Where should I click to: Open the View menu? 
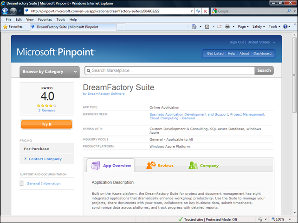coord(30,19)
